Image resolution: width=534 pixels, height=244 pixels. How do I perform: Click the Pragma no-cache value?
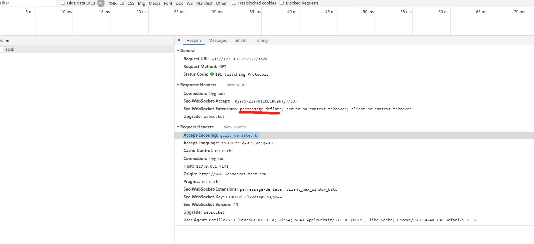point(211,182)
